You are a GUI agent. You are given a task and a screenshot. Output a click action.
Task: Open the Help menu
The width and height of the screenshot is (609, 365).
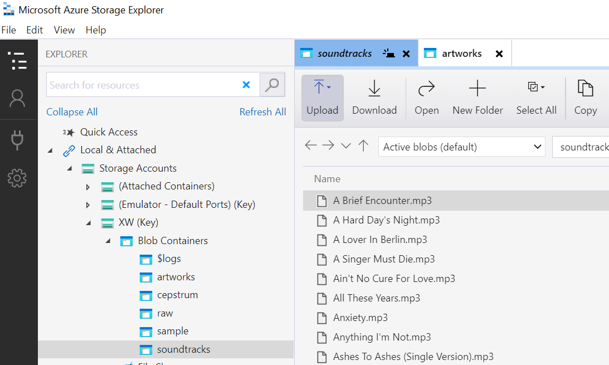coord(95,30)
